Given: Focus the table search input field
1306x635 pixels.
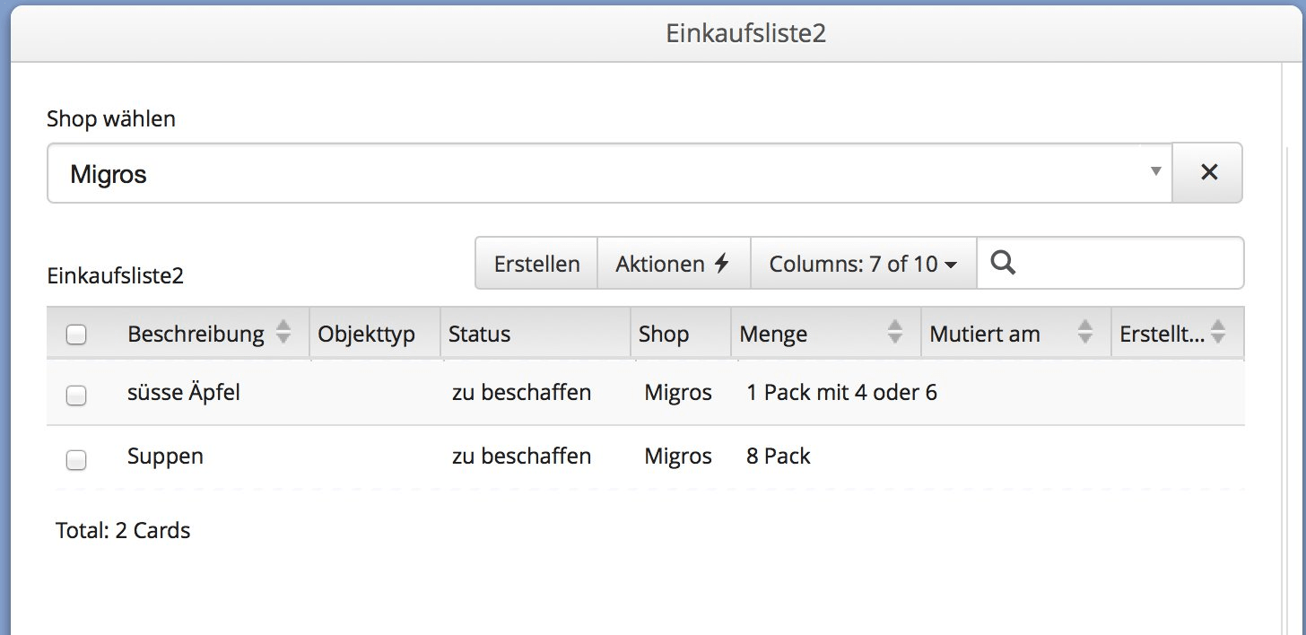Looking at the screenshot, I should click(1110, 264).
